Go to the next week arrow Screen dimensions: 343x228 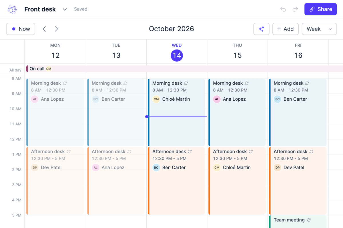tap(56, 29)
